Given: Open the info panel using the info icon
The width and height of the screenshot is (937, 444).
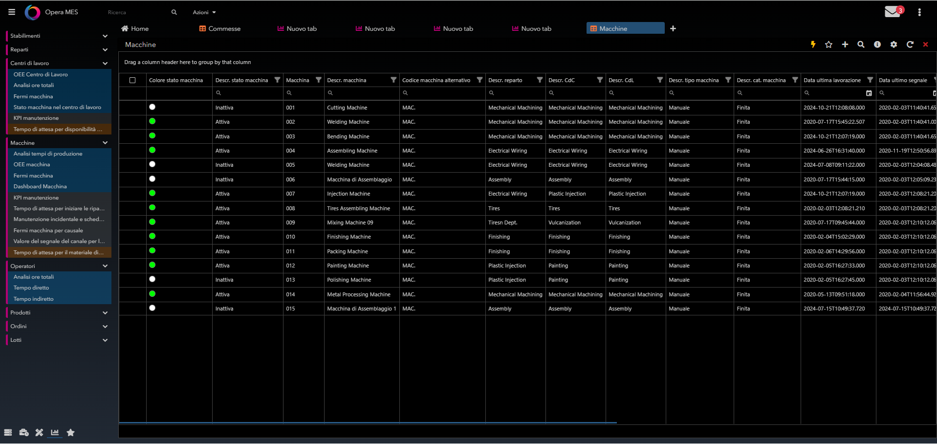Looking at the screenshot, I should coord(877,44).
